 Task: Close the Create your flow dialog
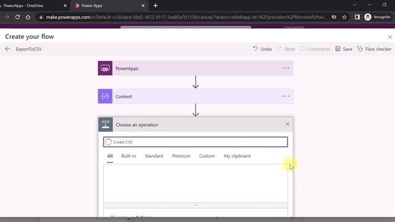[389, 37]
